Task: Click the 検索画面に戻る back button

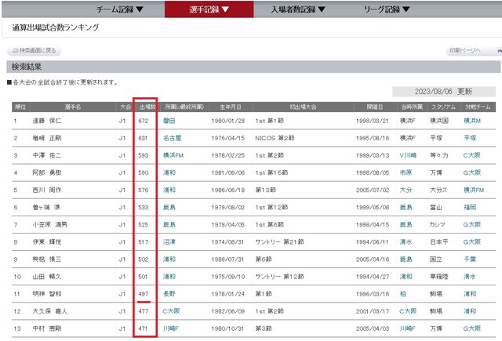Action: tap(35, 51)
